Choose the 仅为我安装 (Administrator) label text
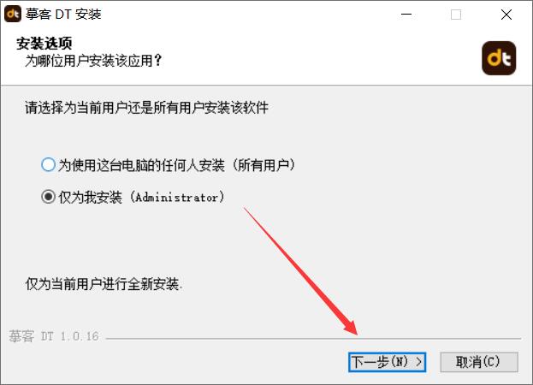 click(x=141, y=197)
